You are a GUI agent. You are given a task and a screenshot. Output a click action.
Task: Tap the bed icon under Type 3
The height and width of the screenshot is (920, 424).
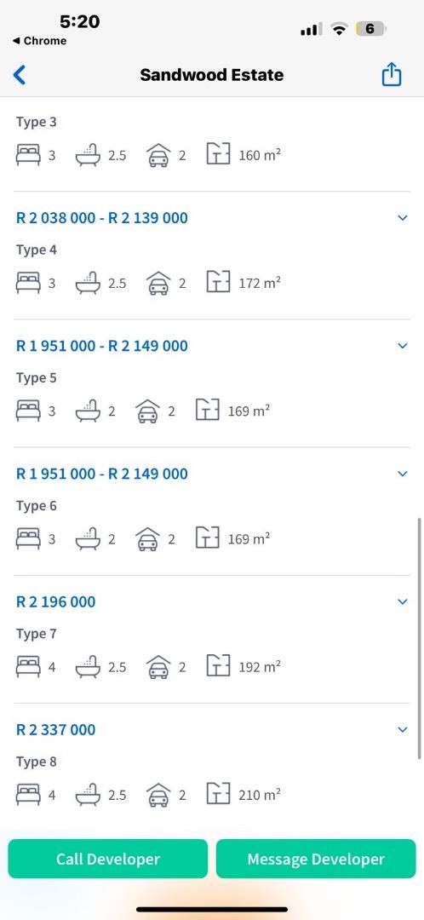click(x=28, y=156)
